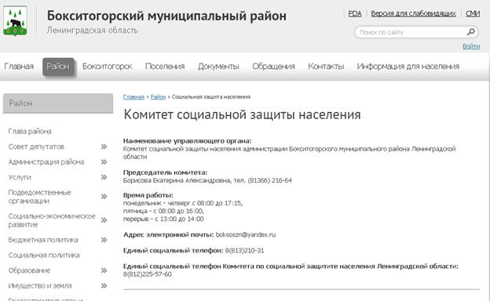Open Администрация района sidebar item
Viewport: 490px width, 301px height.
click(x=46, y=162)
